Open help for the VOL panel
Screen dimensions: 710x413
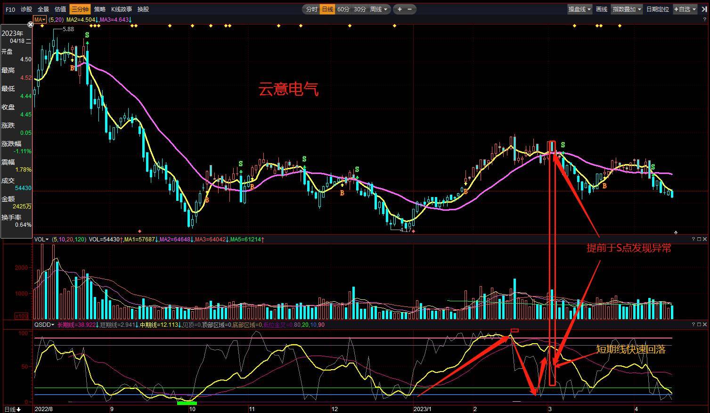pyautogui.click(x=694, y=239)
